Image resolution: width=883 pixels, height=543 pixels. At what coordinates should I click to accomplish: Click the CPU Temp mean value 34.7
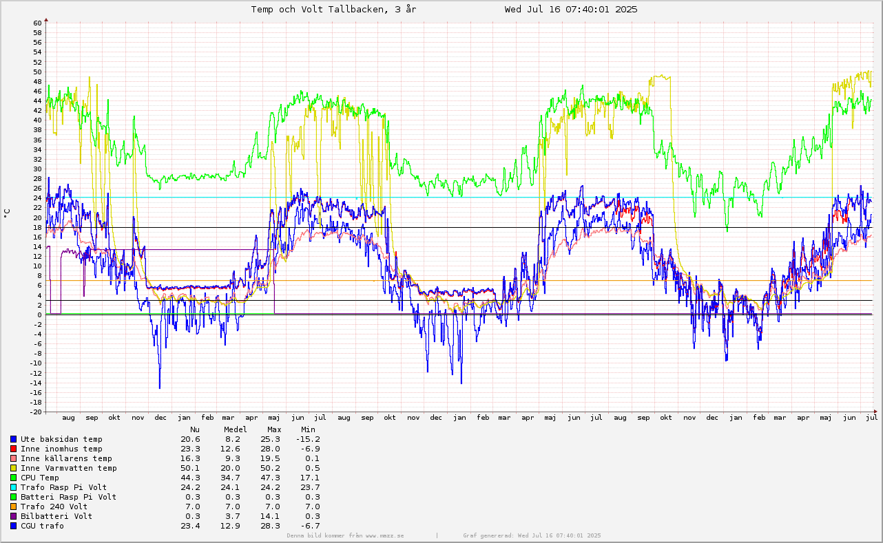tap(229, 478)
